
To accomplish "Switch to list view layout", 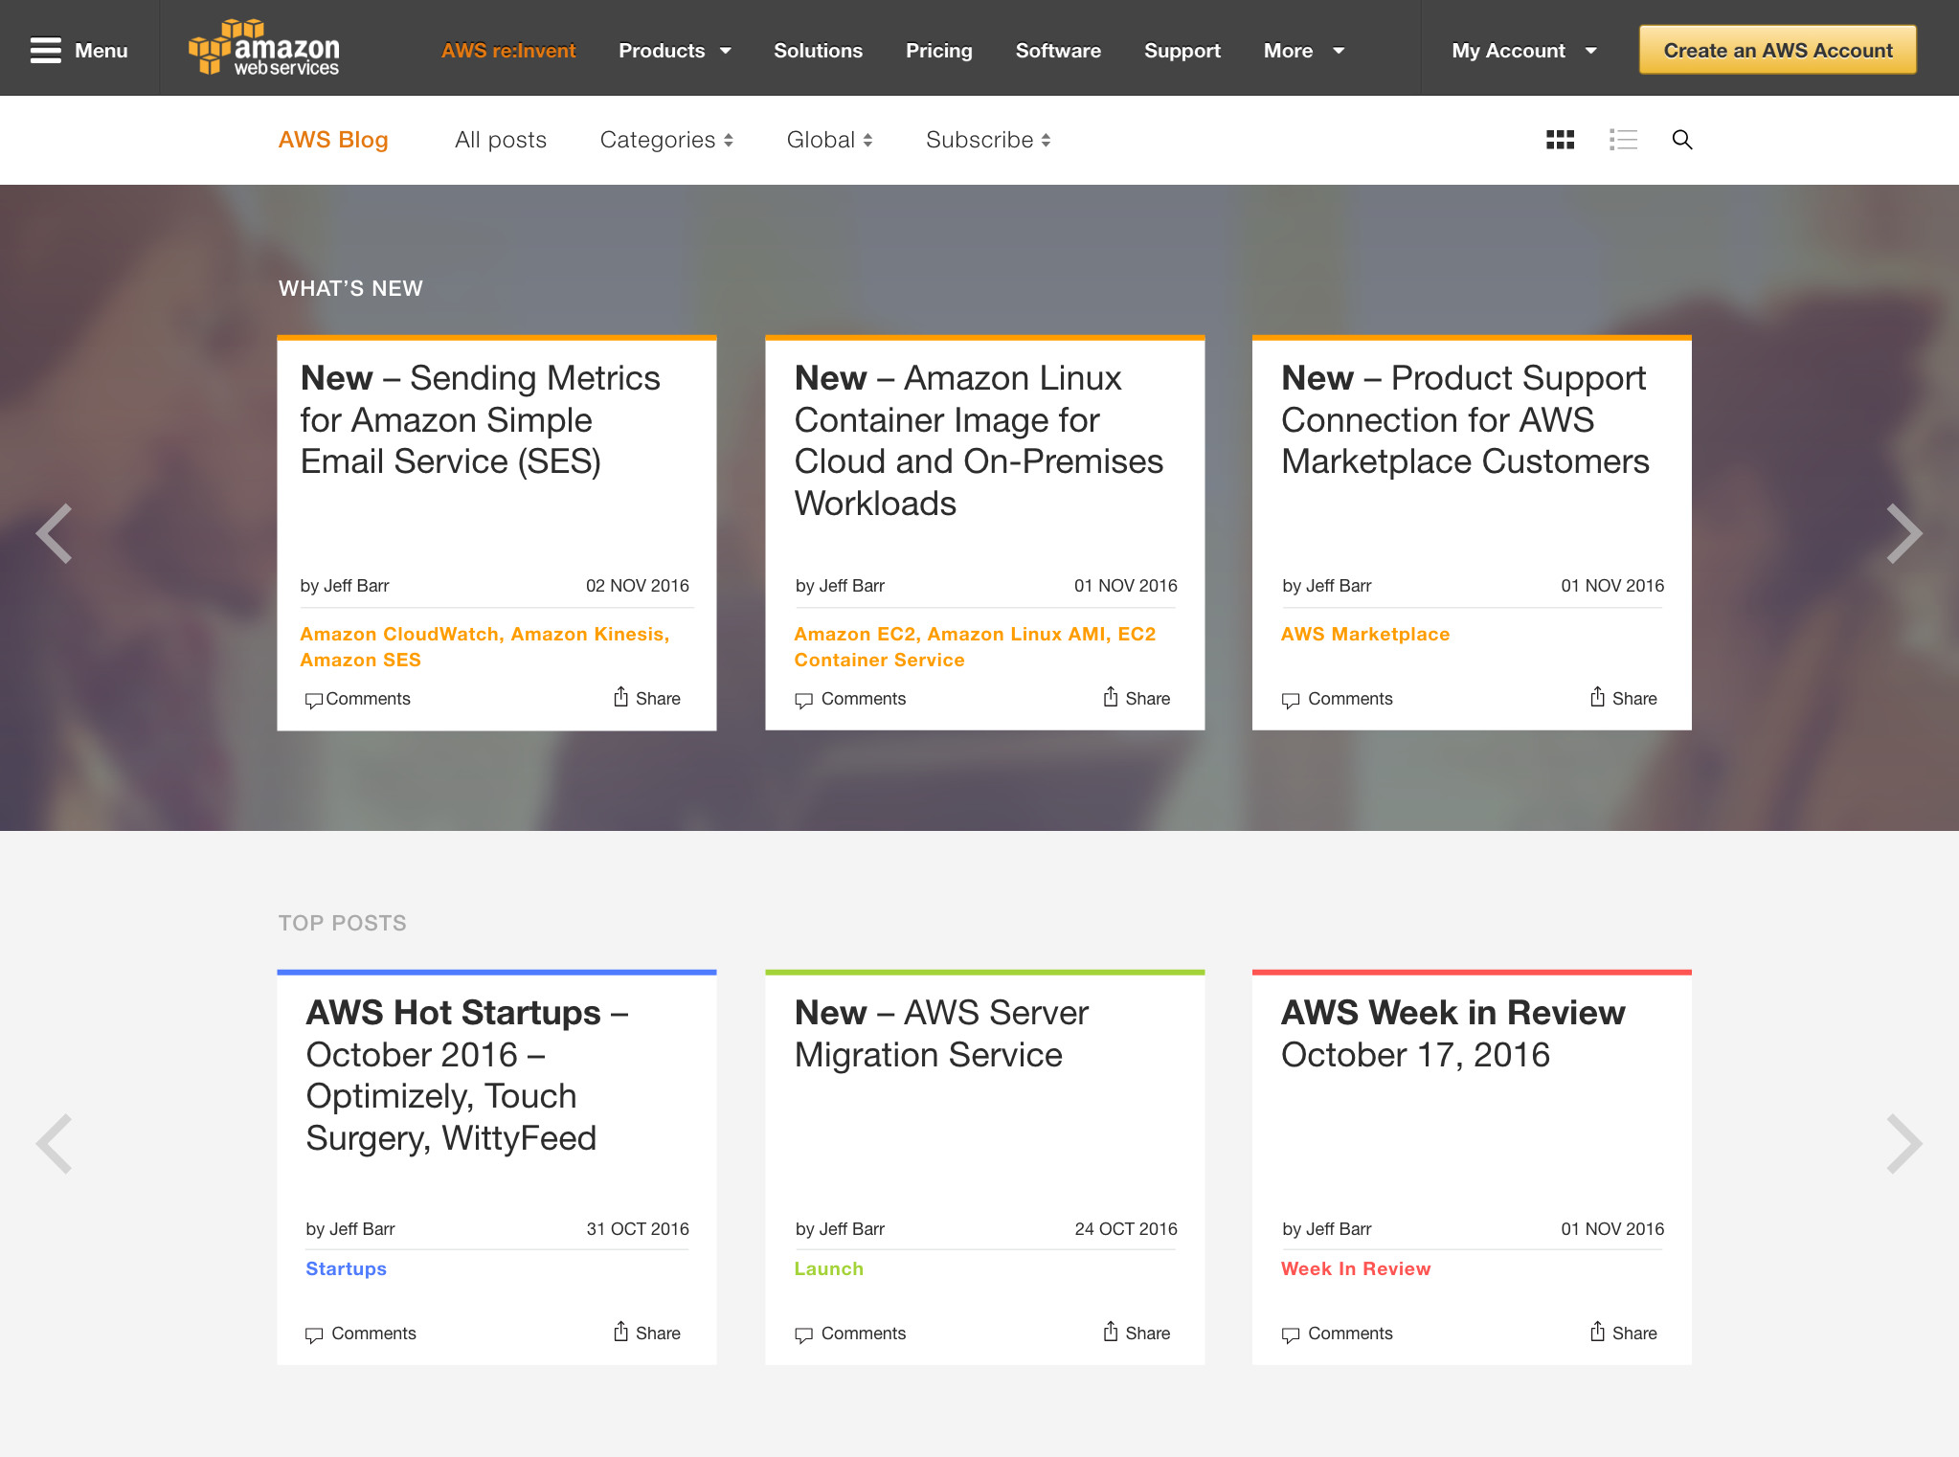I will coord(1623,140).
